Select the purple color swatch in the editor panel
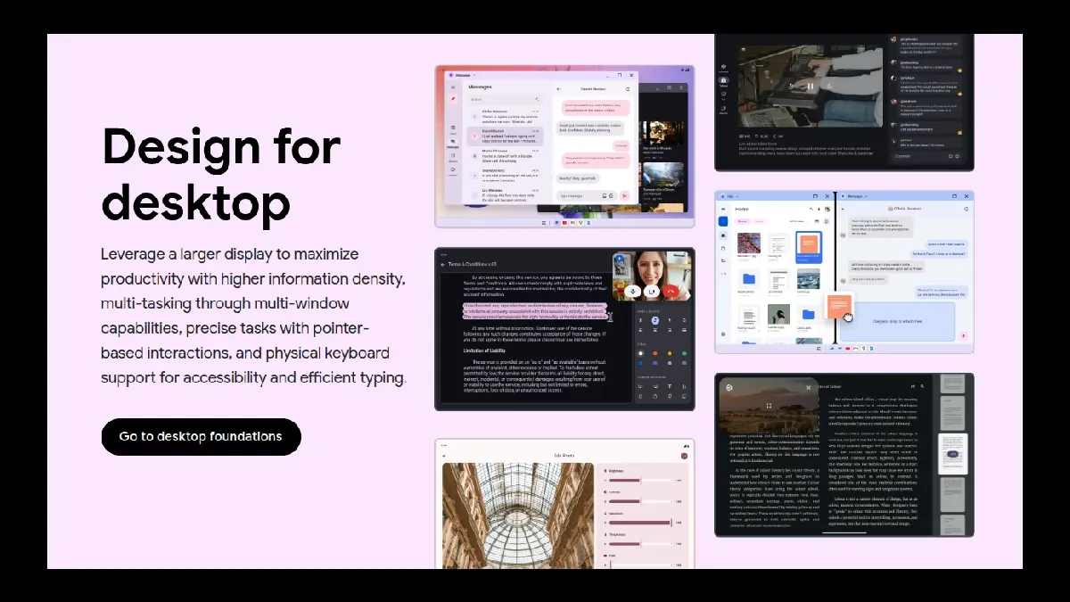Viewport: 1070px width, 602px height. 655,363
